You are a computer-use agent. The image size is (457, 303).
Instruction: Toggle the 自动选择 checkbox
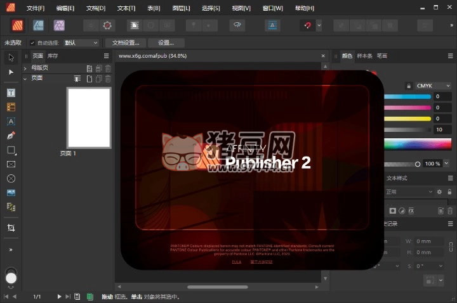[33, 42]
